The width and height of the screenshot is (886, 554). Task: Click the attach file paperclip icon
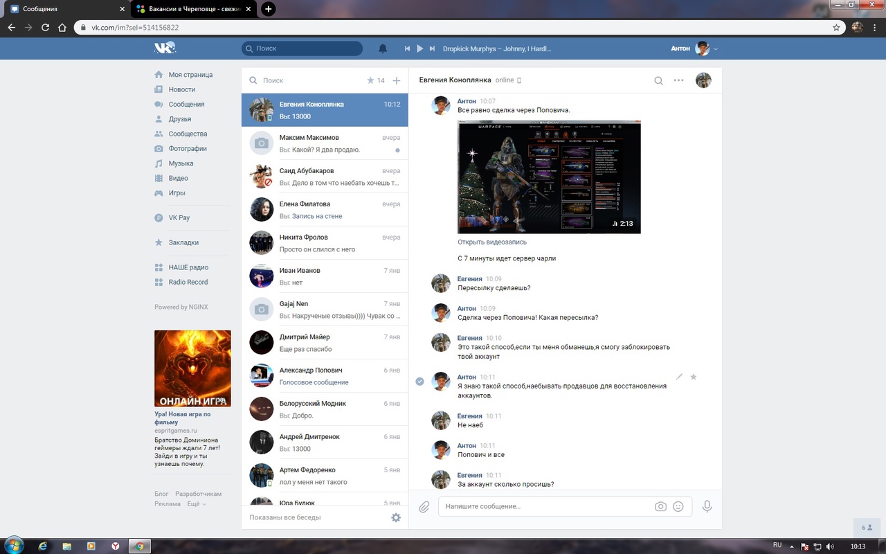tap(424, 507)
